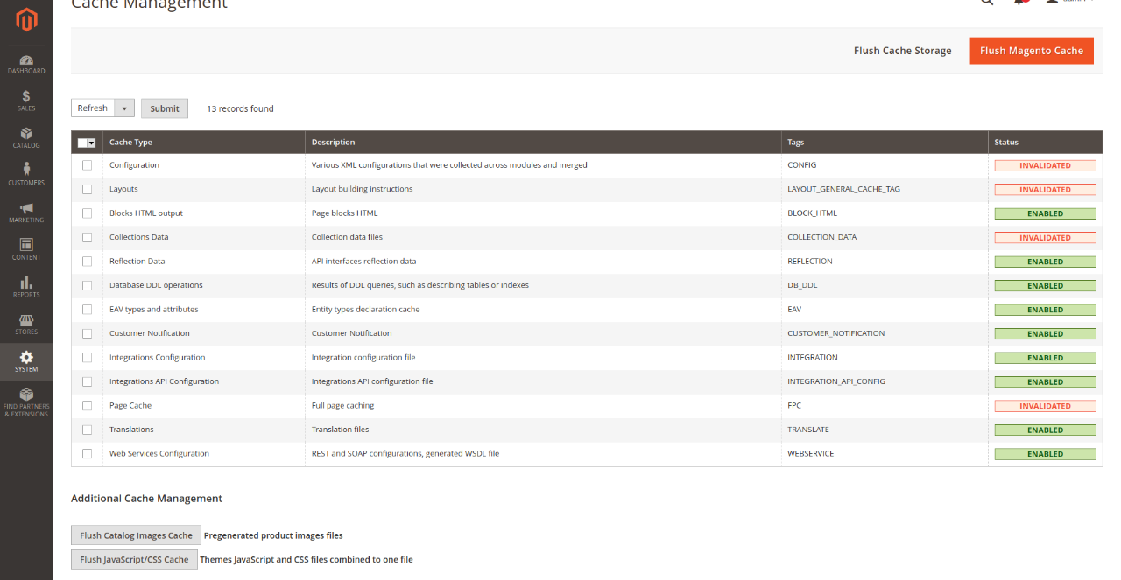Click Flush Cache Storage button
The image size is (1121, 580).
902,51
